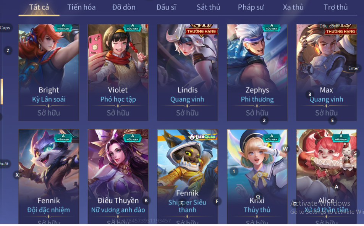Select Violet Phó học tập skin card
Screen dimensions: 364x226
[x=118, y=73]
